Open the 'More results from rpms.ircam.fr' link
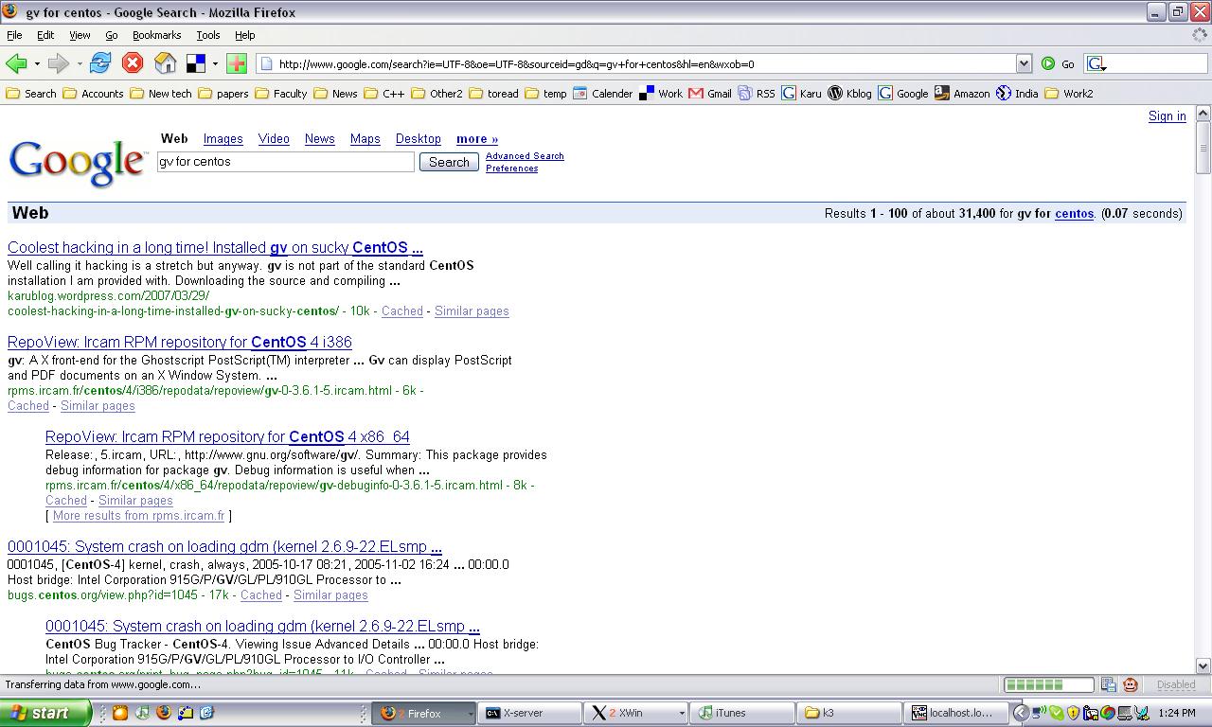The image size is (1212, 727). (x=138, y=516)
